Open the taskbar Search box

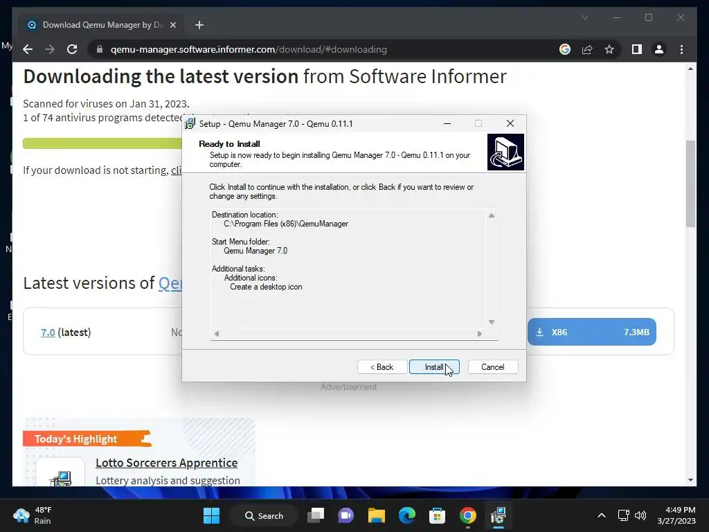(264, 515)
